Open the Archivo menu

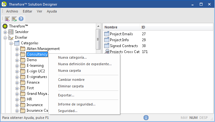[12, 11]
